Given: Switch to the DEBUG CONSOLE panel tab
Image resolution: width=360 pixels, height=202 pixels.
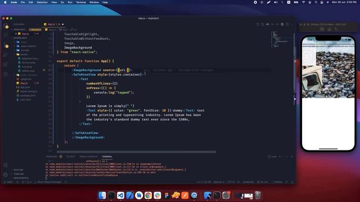Looking at the screenshot, I should pyautogui.click(x=88, y=157).
